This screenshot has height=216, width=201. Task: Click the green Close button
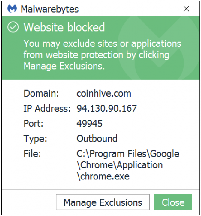(x=173, y=202)
